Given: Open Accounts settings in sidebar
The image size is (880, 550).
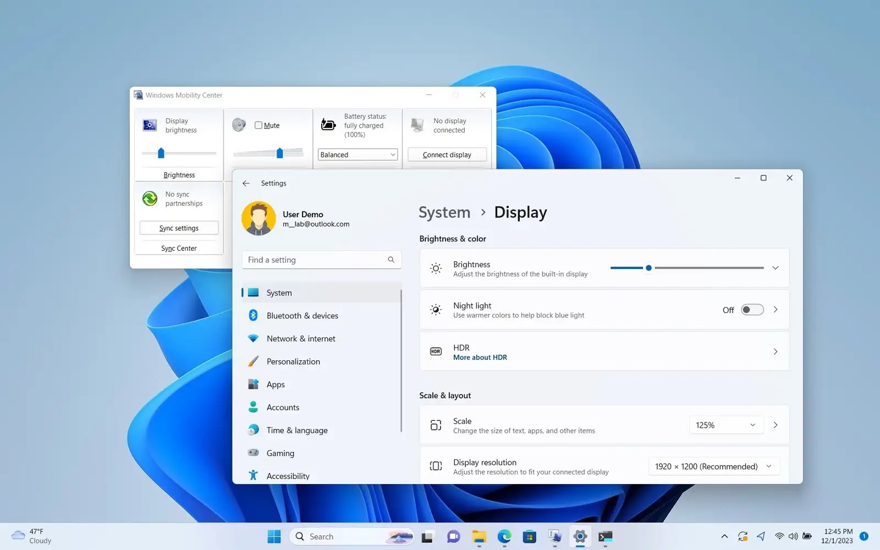Looking at the screenshot, I should coord(283,407).
